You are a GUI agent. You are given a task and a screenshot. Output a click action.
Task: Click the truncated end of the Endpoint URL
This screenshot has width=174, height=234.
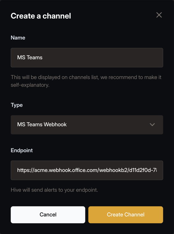(152, 170)
